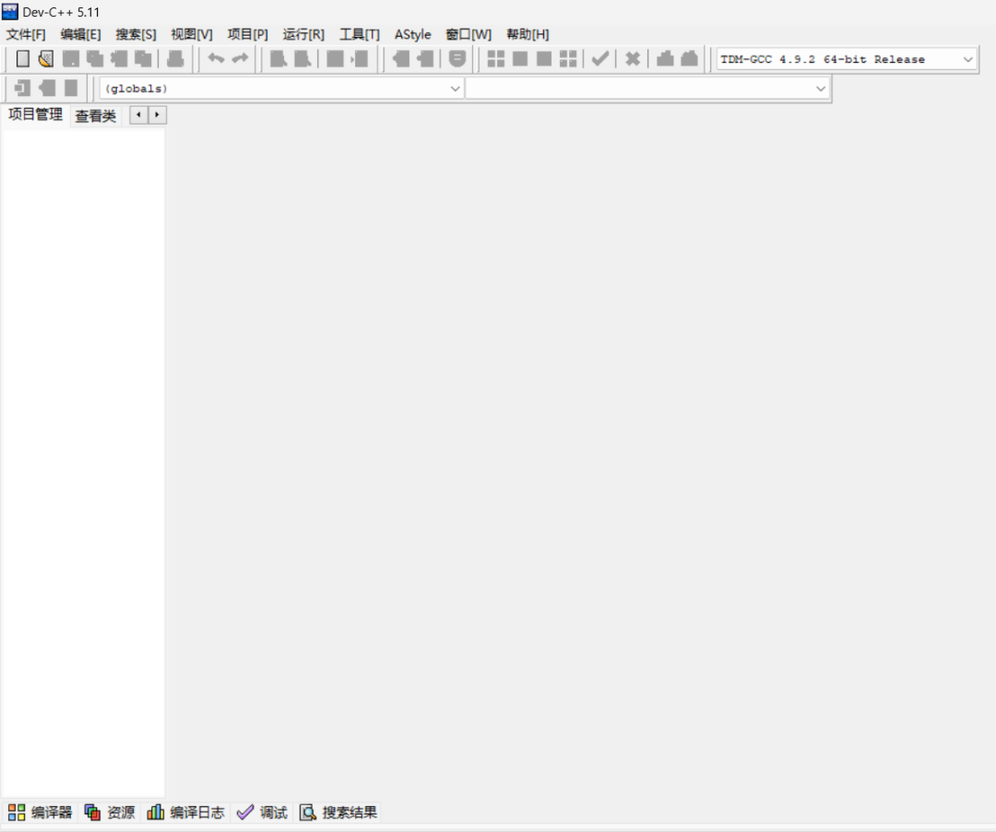Open the 编译器 bottom tab
Image resolution: width=996 pixels, height=832 pixels.
[x=40, y=813]
